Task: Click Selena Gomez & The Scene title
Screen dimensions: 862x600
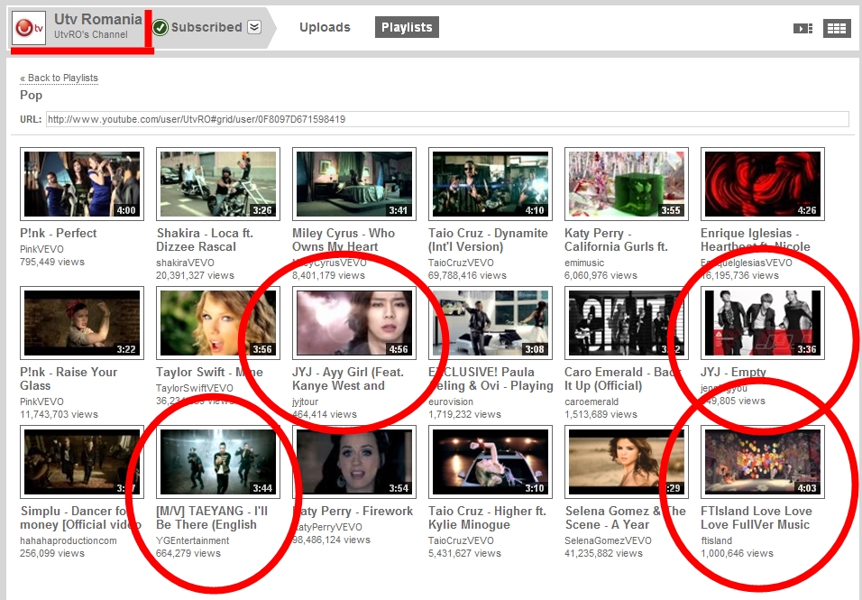Action: point(625,518)
